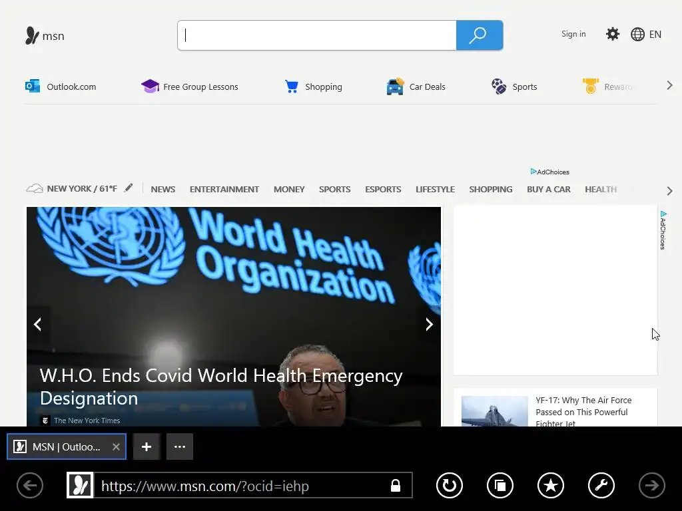The height and width of the screenshot is (511, 682).
Task: Open a new tab with plus button
Action: coord(147,446)
